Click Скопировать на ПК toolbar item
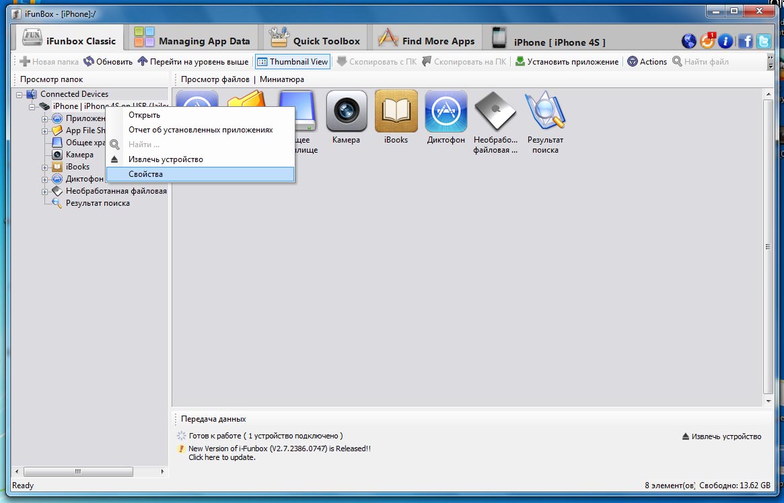The image size is (784, 503). [x=464, y=61]
